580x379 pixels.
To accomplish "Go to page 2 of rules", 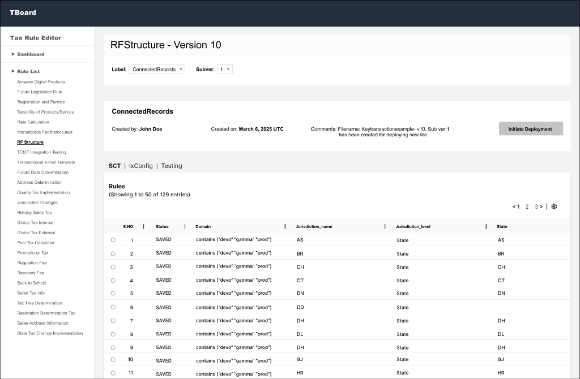I will [527, 206].
